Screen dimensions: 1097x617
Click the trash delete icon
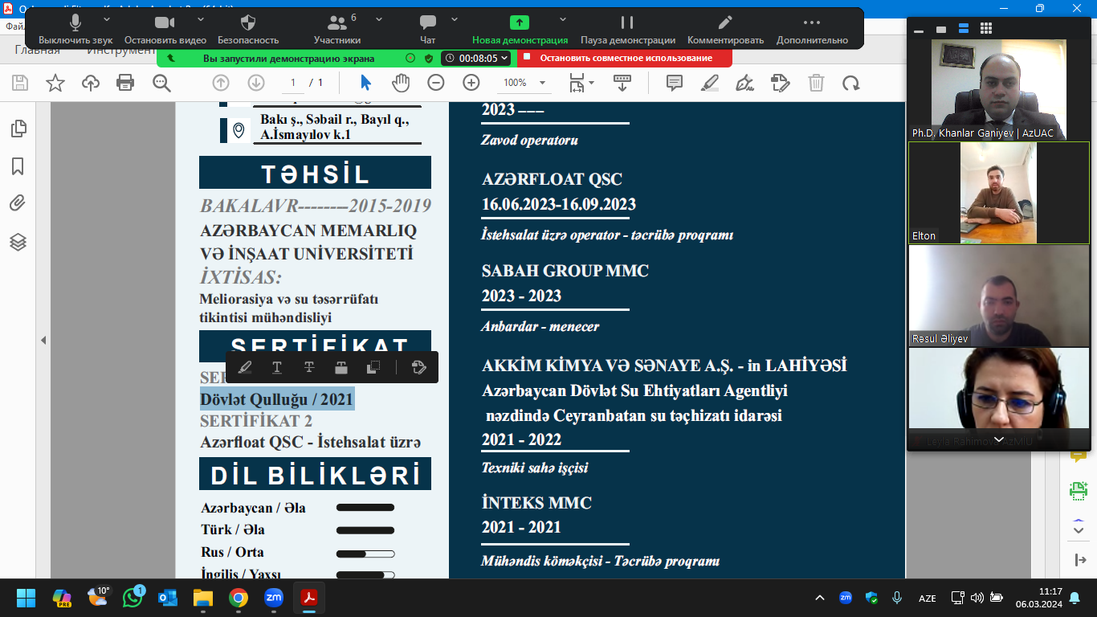(x=816, y=83)
